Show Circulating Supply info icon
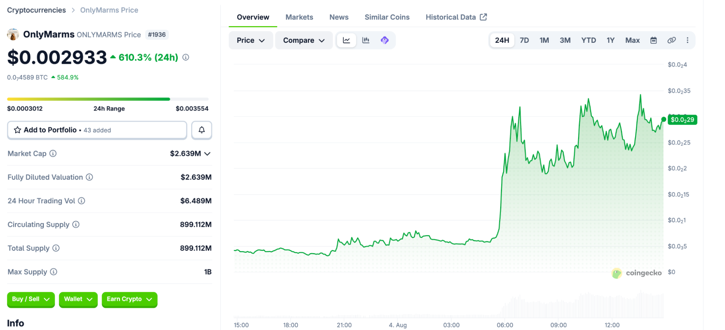Viewport: 725px width, 330px height. 76,225
